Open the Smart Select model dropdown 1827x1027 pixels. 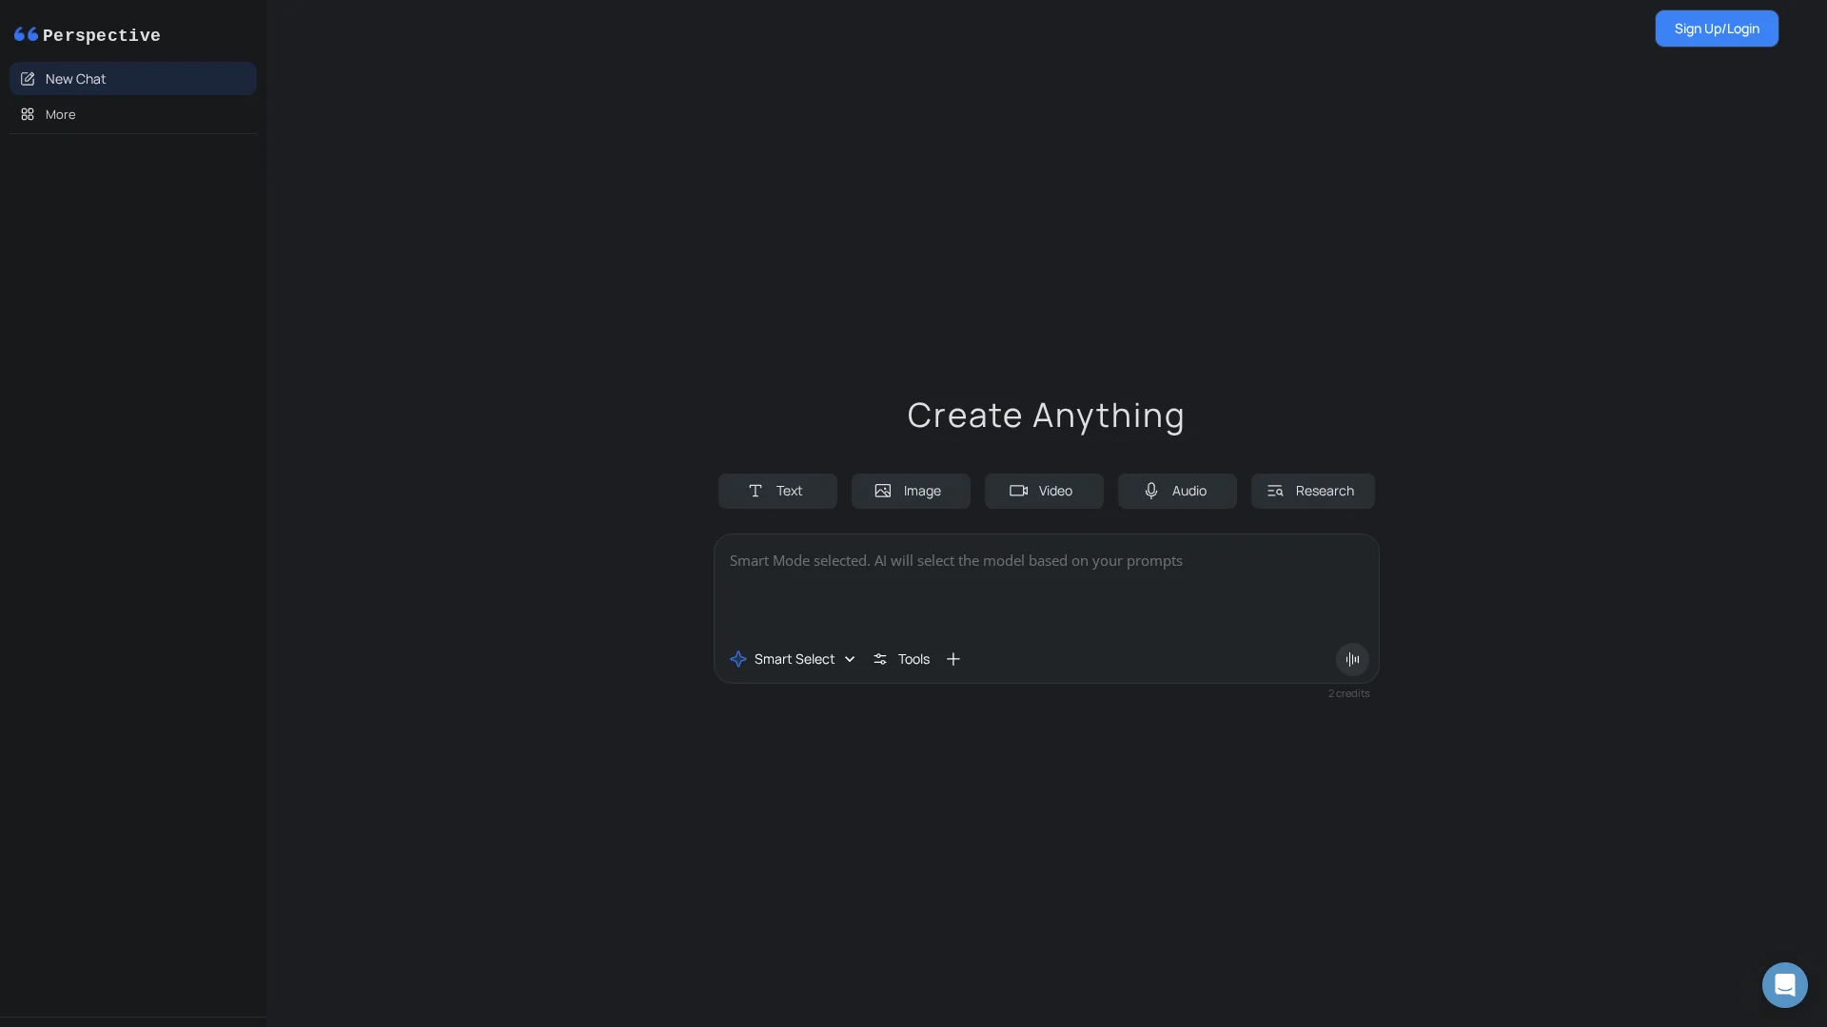tap(793, 659)
